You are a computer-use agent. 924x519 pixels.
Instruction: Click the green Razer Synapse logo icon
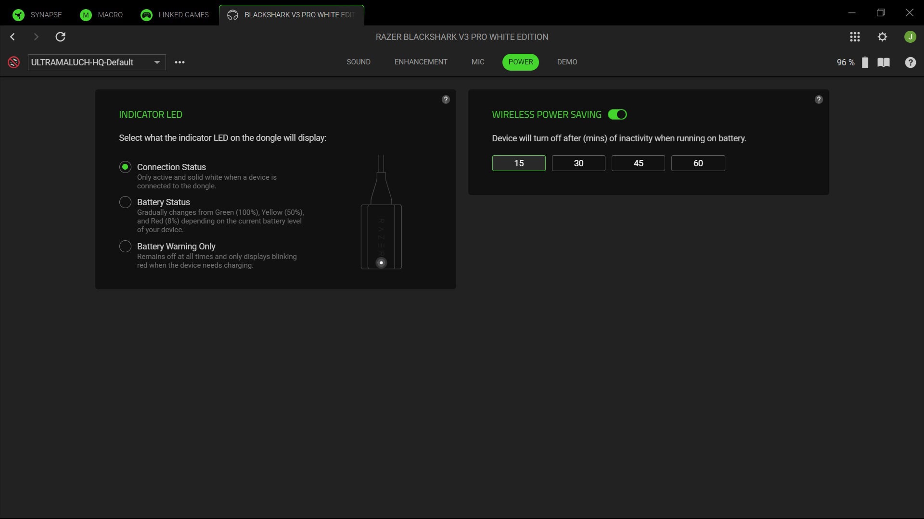[x=18, y=15]
